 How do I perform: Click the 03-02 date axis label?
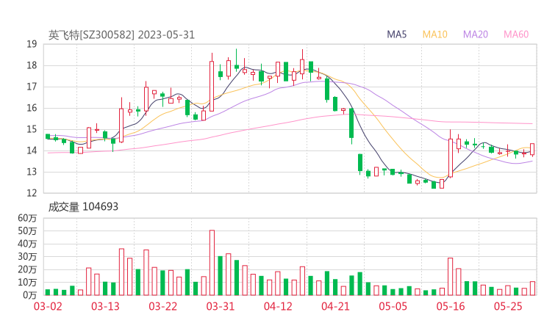coord(48,306)
